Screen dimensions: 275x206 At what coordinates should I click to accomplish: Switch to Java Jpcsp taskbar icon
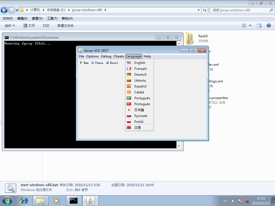pos(91,201)
